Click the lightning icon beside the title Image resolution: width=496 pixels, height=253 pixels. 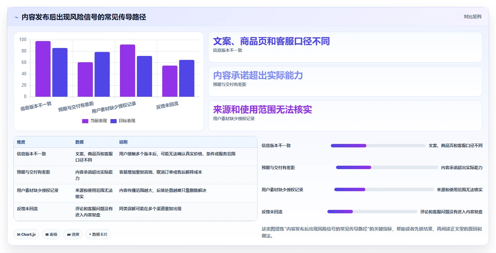(x=16, y=17)
